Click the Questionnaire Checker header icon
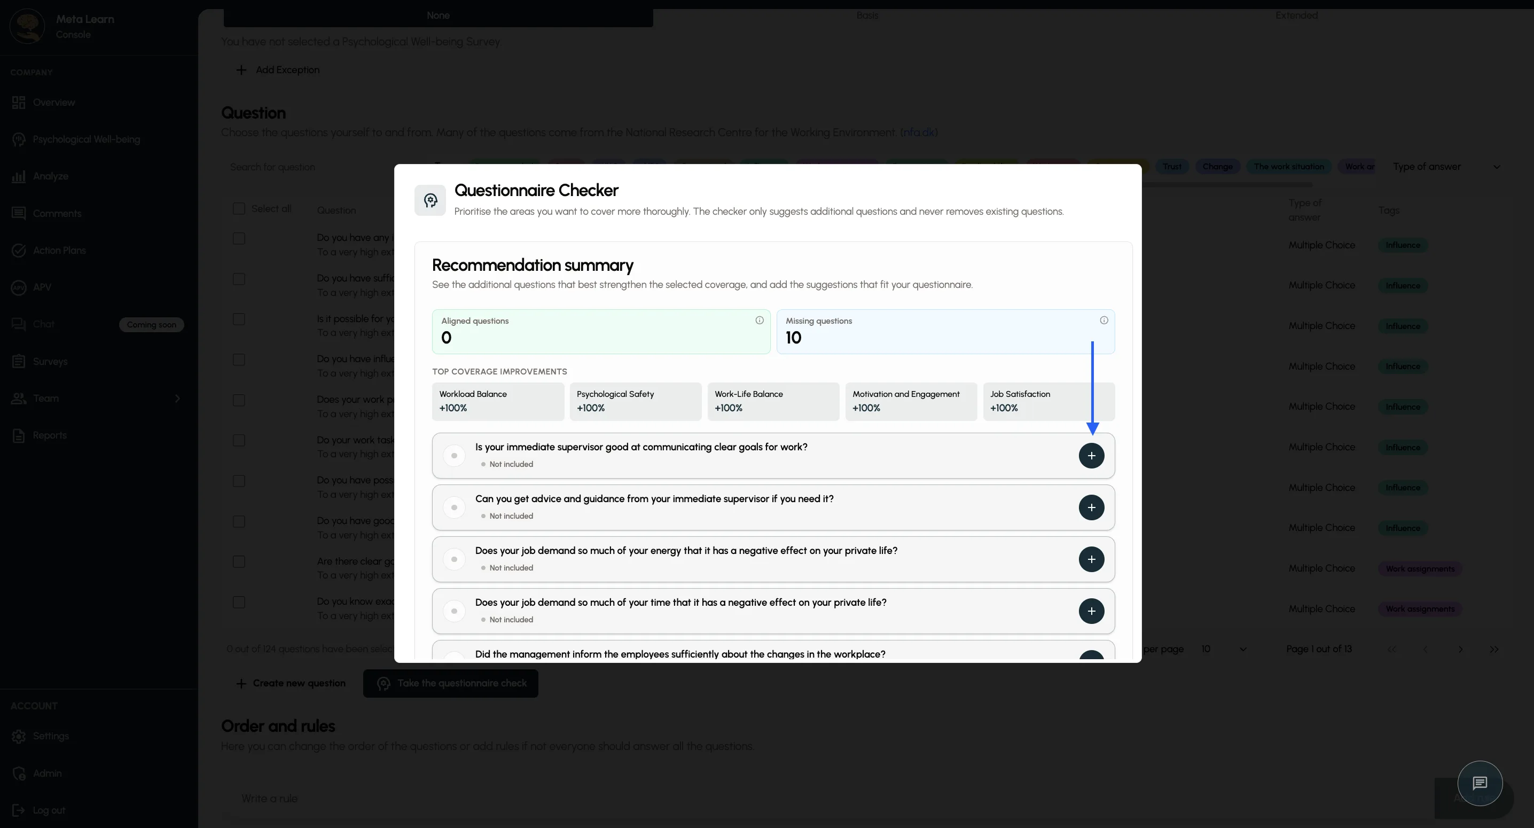This screenshot has width=1534, height=828. (x=430, y=200)
